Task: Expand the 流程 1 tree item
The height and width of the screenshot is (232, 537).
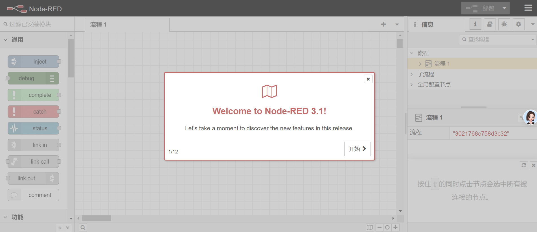Action: (420, 64)
